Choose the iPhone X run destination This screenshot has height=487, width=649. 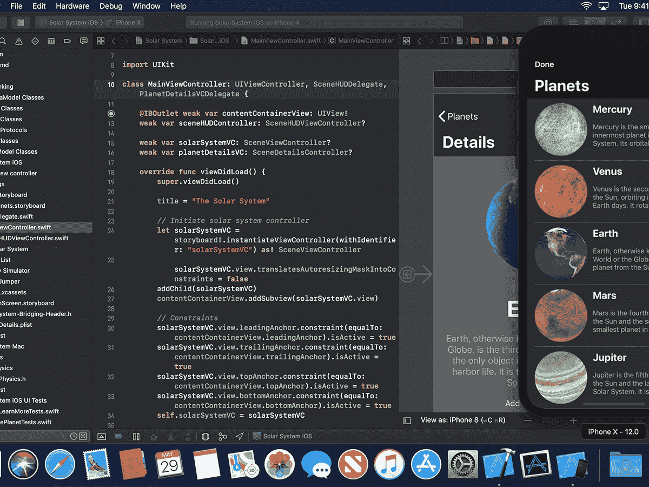(124, 23)
